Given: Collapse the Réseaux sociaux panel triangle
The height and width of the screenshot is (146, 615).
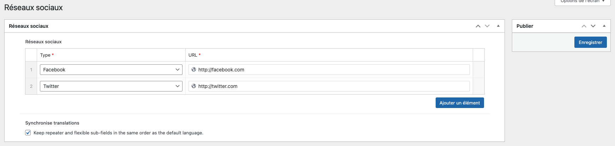Looking at the screenshot, I should point(498,26).
